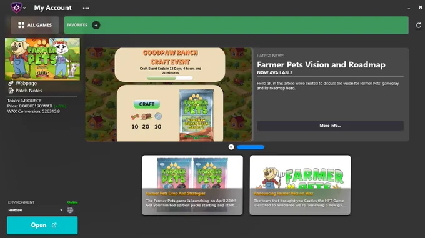425x238 pixels.
Task: Click the WAX Conversion: 526315.8 value
Action: pos(34,111)
